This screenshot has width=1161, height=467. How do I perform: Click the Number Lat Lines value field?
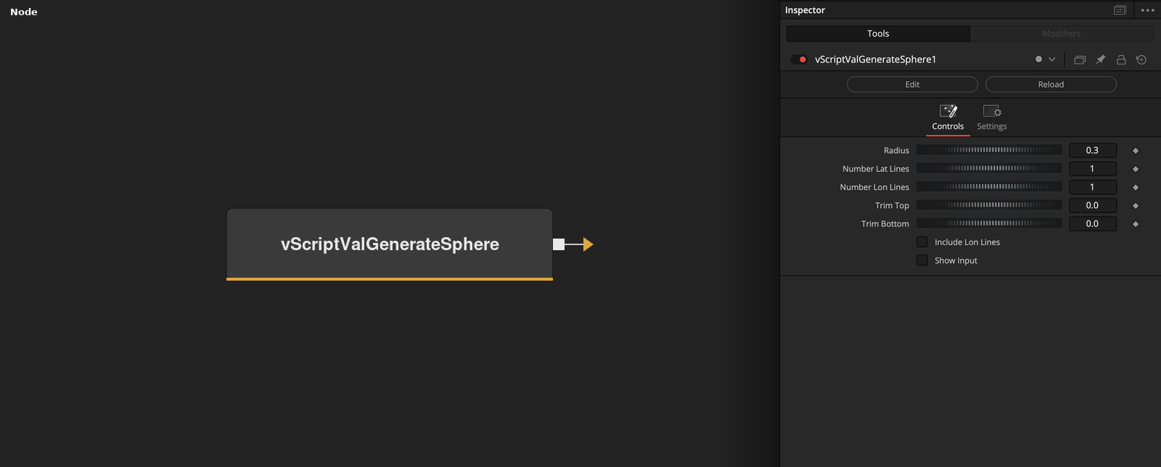(x=1093, y=168)
